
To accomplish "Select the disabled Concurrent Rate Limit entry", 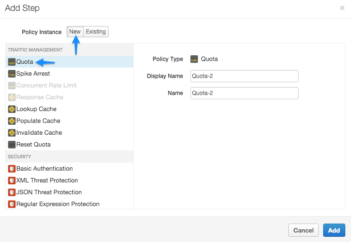I will pos(46,86).
